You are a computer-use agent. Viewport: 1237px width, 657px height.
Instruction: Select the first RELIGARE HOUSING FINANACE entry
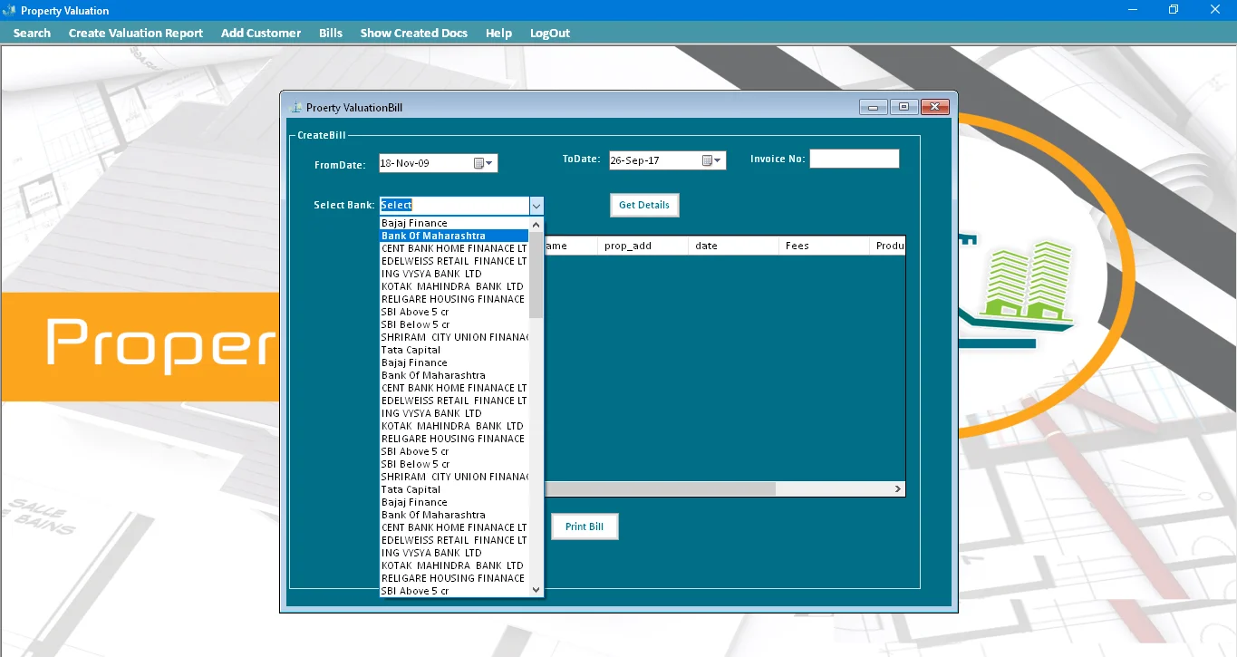pos(454,299)
